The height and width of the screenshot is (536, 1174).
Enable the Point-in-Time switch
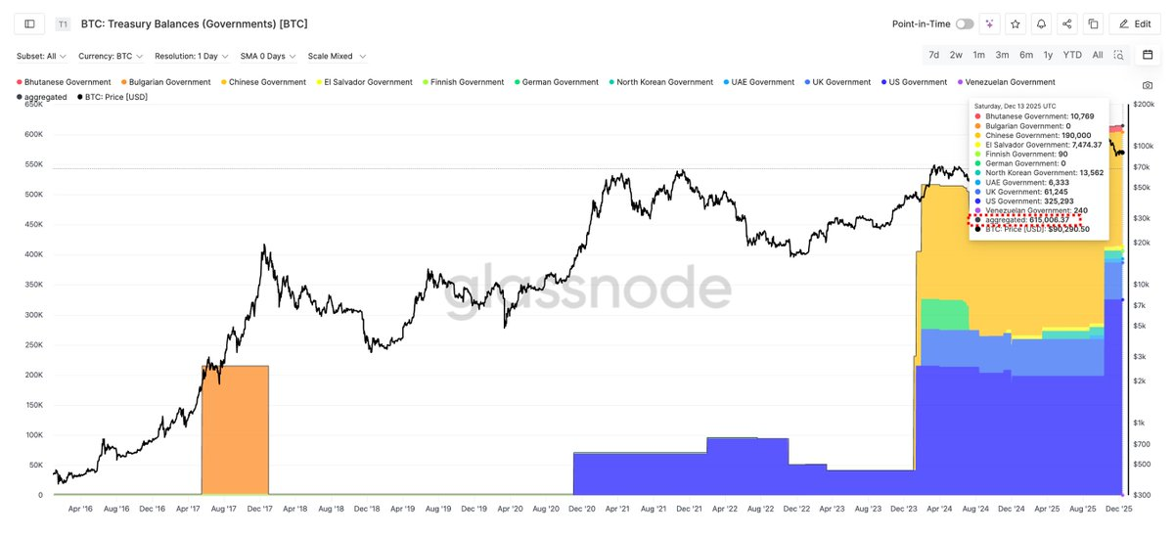pos(965,23)
